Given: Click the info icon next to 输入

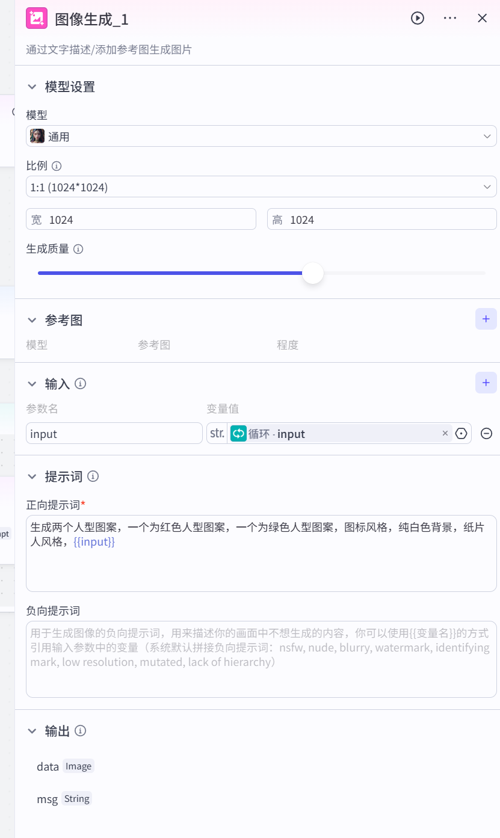Looking at the screenshot, I should coord(81,383).
